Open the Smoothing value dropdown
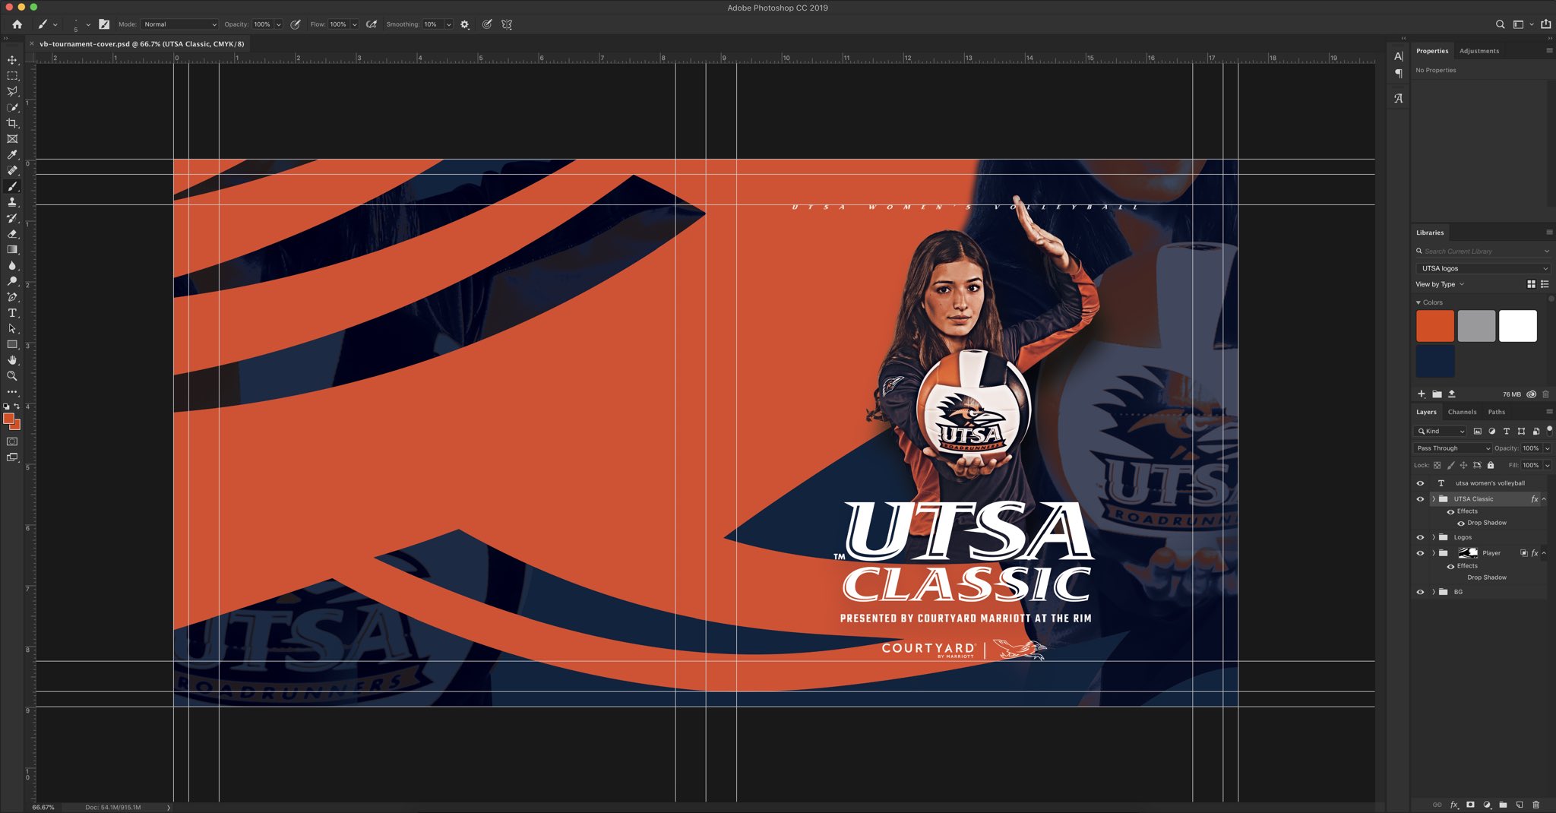The height and width of the screenshot is (813, 1556). (449, 24)
